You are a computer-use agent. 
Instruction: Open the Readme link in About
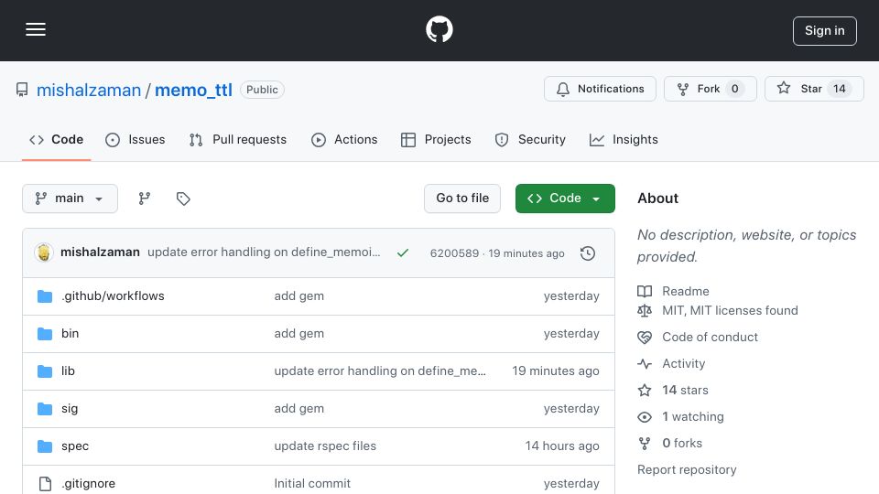tap(686, 291)
